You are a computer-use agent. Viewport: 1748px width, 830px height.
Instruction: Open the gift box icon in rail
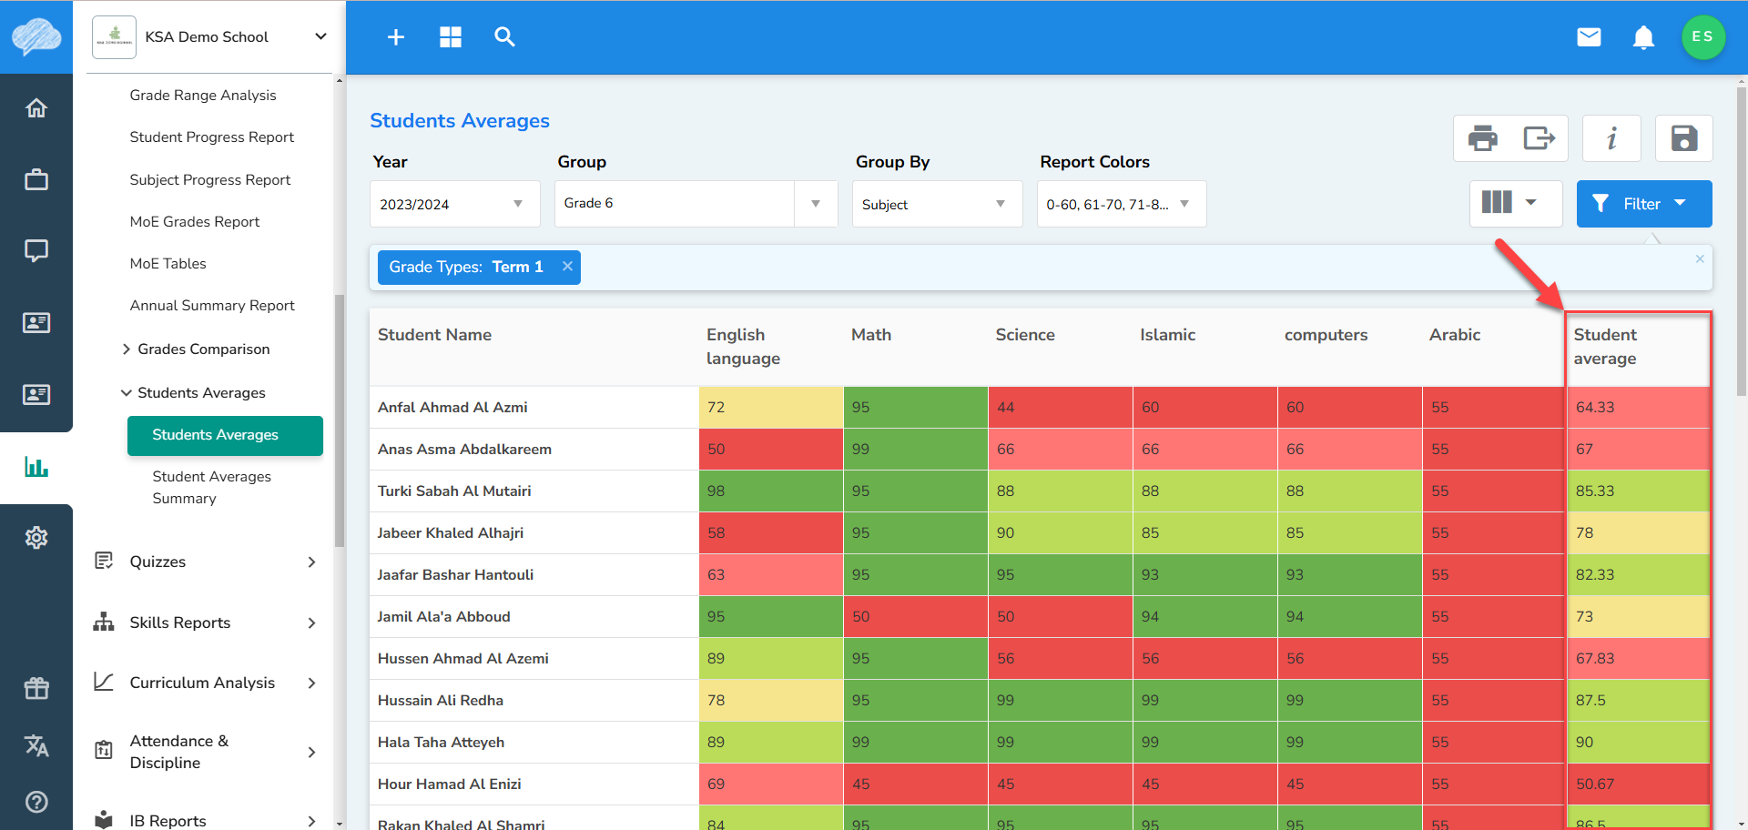pyautogui.click(x=36, y=688)
